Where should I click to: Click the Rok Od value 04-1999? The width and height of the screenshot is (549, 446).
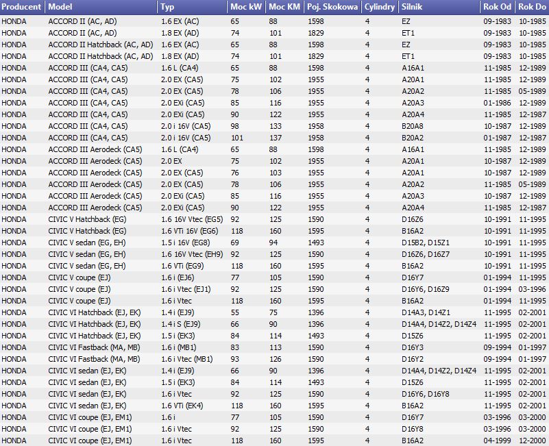click(497, 441)
